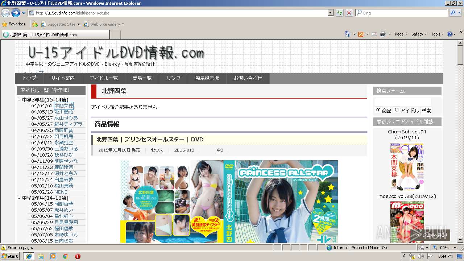Click the magnifier search button

(x=452, y=13)
